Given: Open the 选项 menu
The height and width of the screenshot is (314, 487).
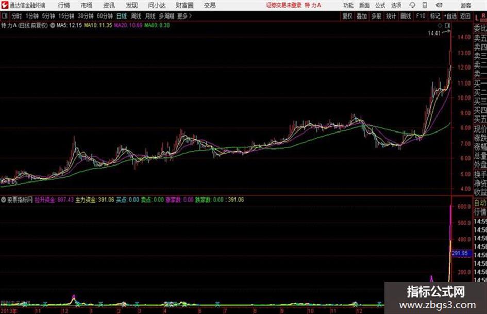Looking at the screenshot, I should [396, 5].
